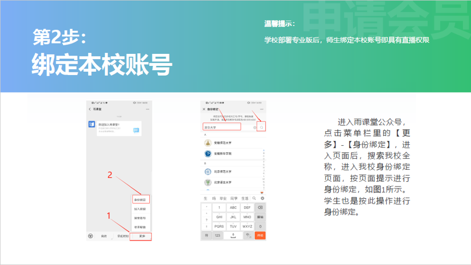Open the three-dot menu on 身份绑定 page

click(x=261, y=109)
